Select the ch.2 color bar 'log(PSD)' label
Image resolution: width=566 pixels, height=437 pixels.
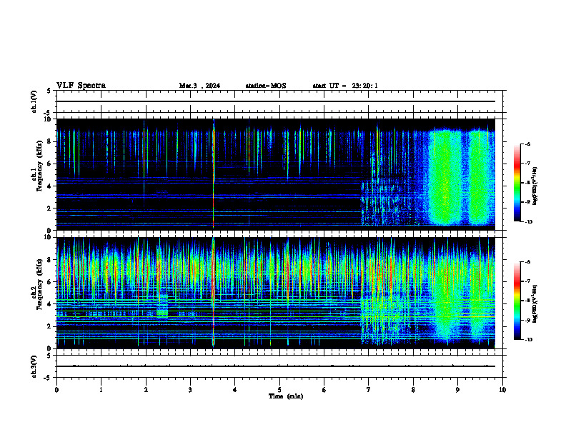click(535, 303)
